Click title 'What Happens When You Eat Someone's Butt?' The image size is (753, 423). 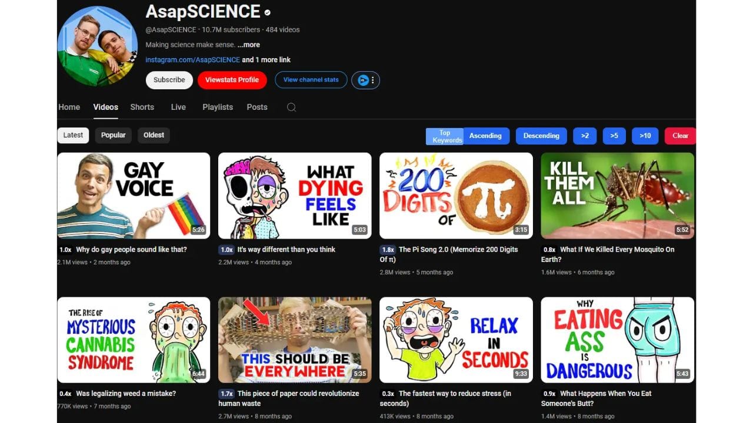(x=597, y=398)
